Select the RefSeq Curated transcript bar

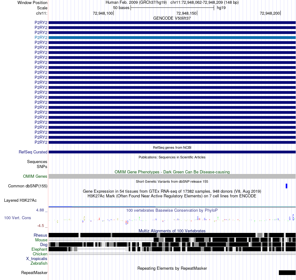coord(172,152)
